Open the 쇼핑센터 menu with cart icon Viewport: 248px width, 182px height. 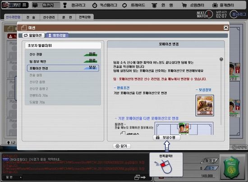(193, 5)
